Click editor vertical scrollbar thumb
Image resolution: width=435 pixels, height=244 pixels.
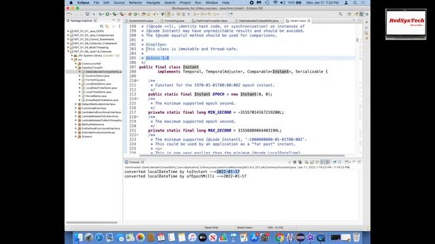click(x=357, y=40)
